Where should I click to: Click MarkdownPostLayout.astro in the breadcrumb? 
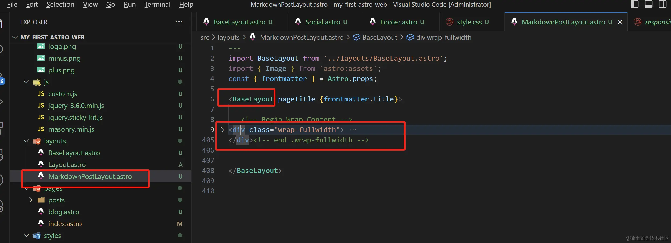(302, 37)
